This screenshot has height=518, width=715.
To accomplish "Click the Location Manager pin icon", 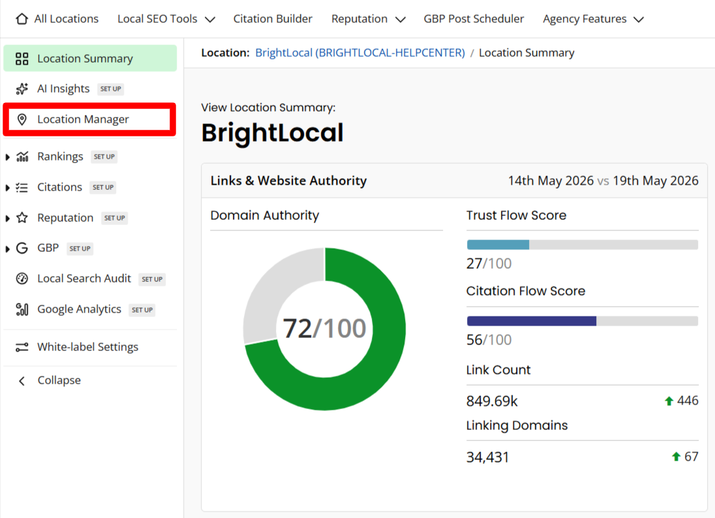I will pos(22,119).
